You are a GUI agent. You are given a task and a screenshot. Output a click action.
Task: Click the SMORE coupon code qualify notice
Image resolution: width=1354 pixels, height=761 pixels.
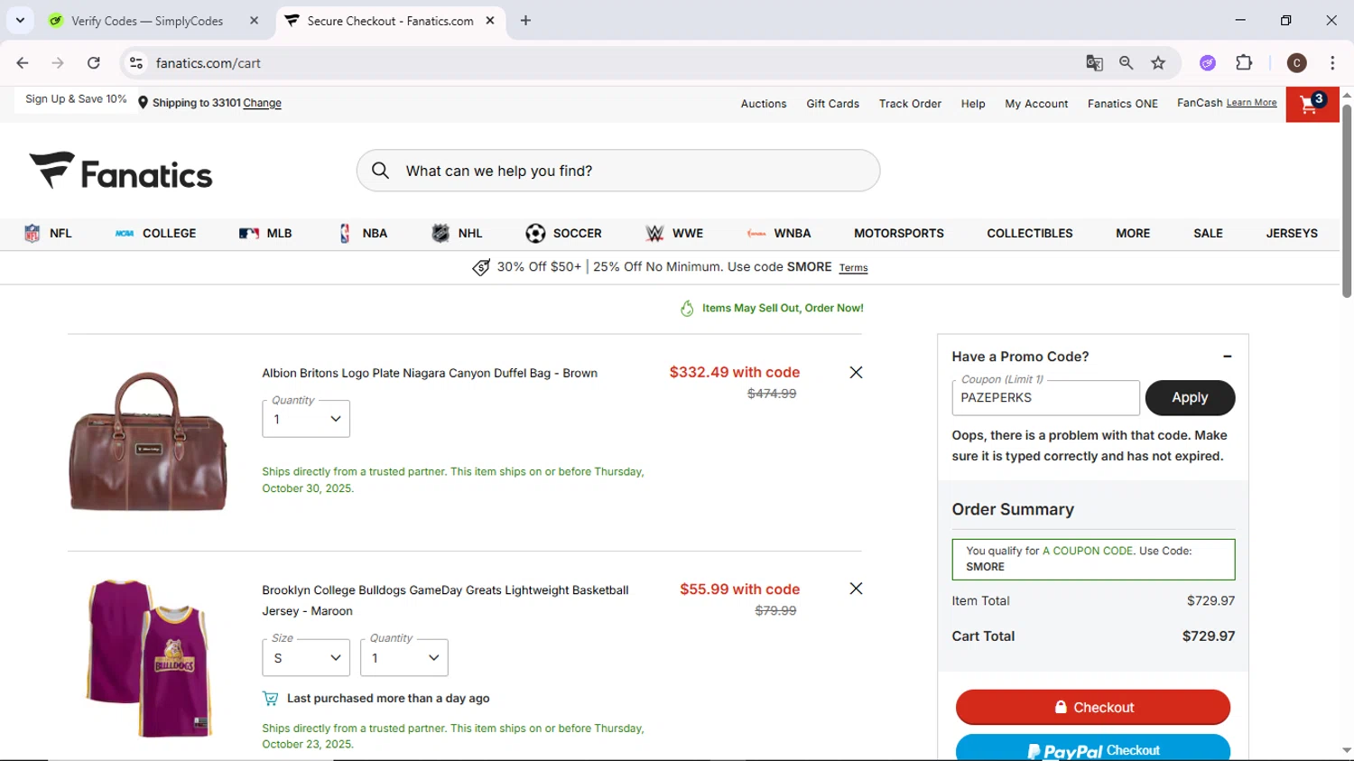pos(1093,559)
